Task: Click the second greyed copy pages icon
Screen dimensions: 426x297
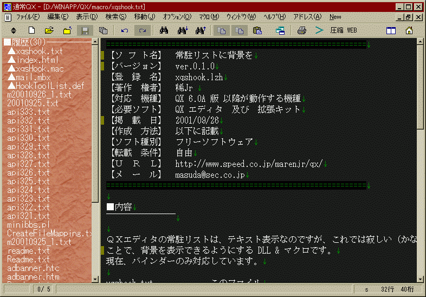Action: [x=240, y=30]
